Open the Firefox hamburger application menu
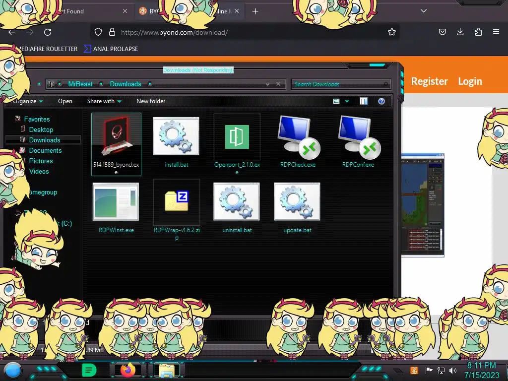The height and width of the screenshot is (381, 508). click(x=496, y=32)
